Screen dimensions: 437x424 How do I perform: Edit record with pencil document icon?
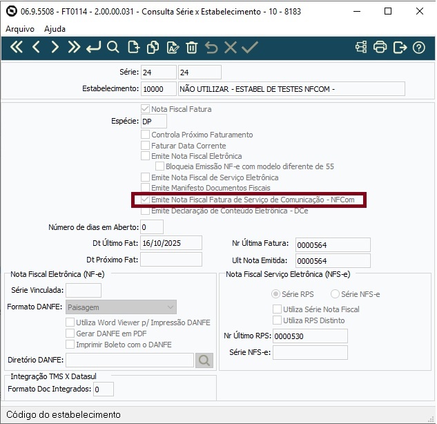(x=173, y=47)
